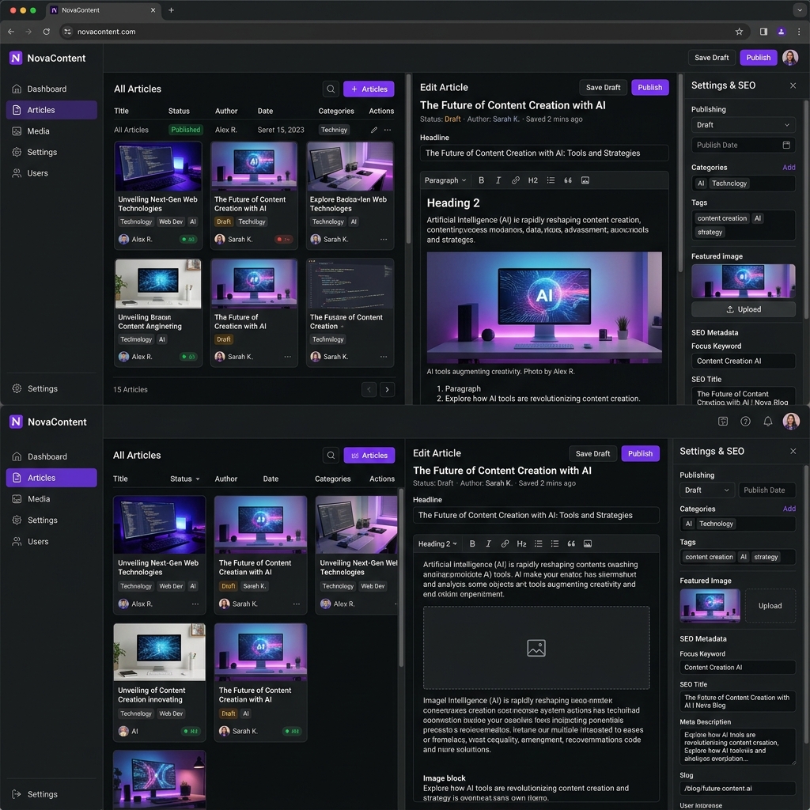Image resolution: width=810 pixels, height=810 pixels.
Task: Open a new browser tab
Action: coord(171,9)
